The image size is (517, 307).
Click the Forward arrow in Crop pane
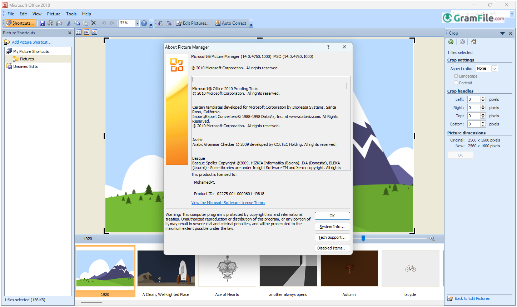click(462, 42)
